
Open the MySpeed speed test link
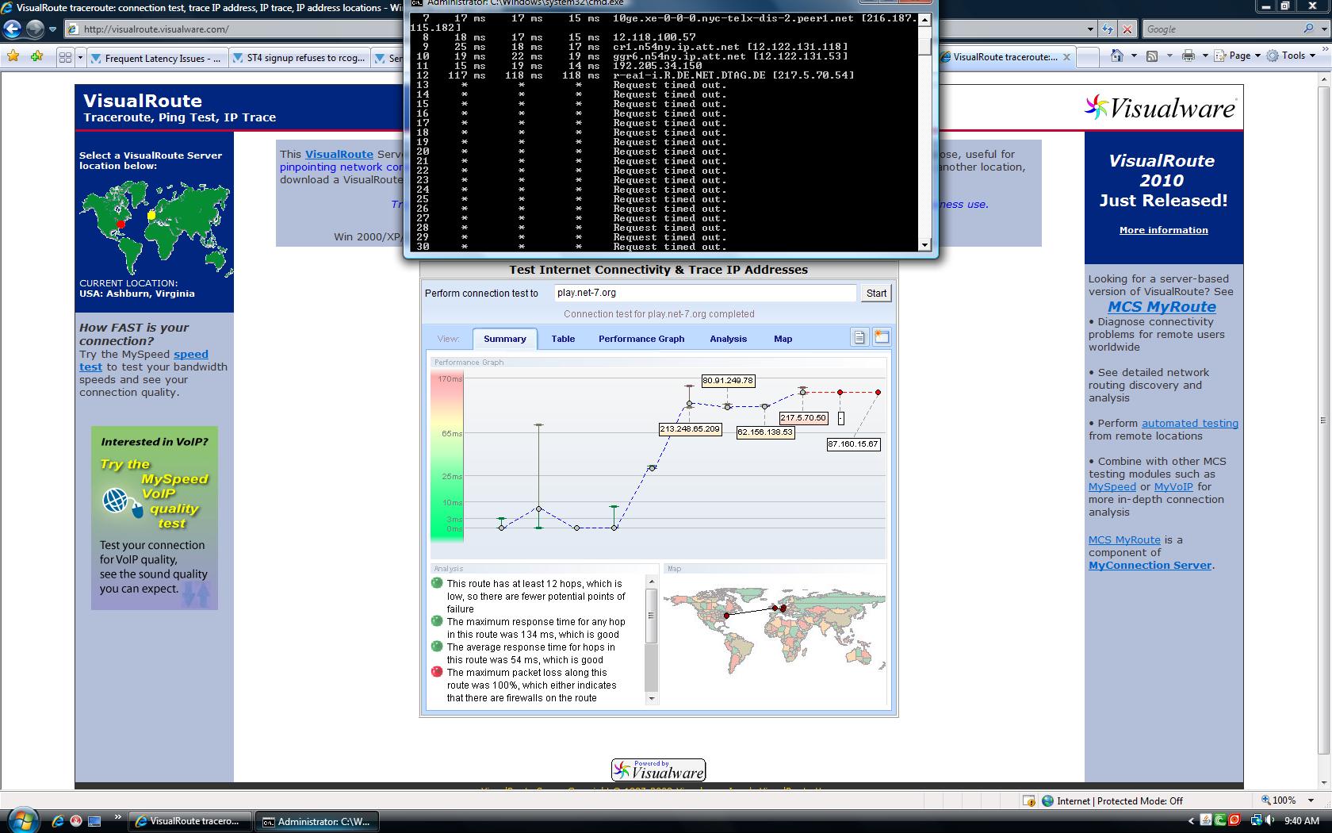(144, 360)
